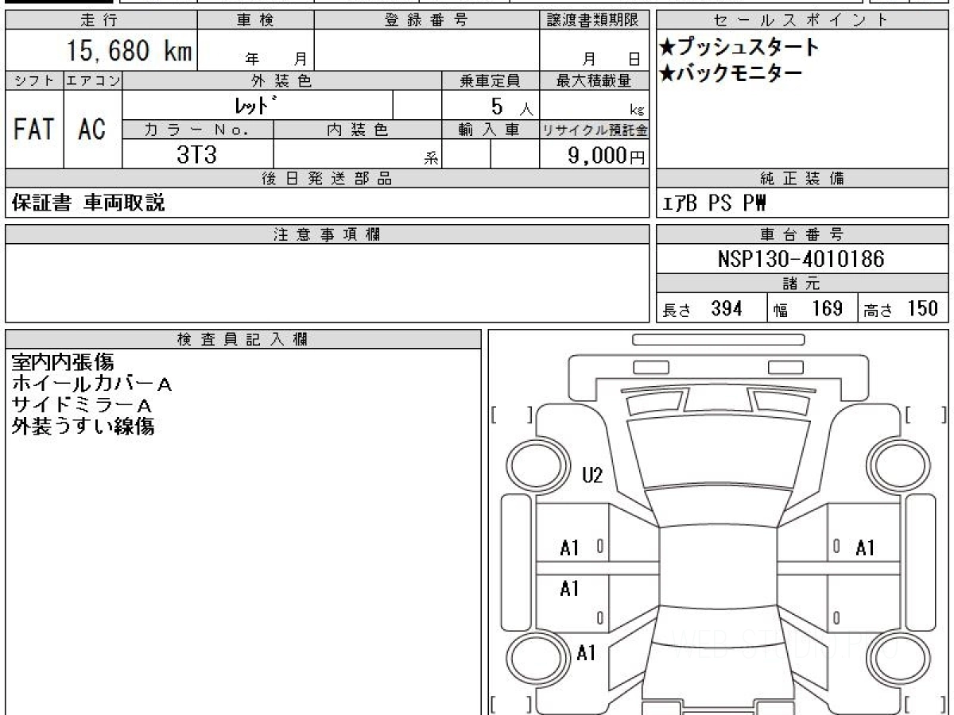Image resolution: width=954 pixels, height=715 pixels.
Task: Select the セールスポイント section header
Action: coord(802,21)
